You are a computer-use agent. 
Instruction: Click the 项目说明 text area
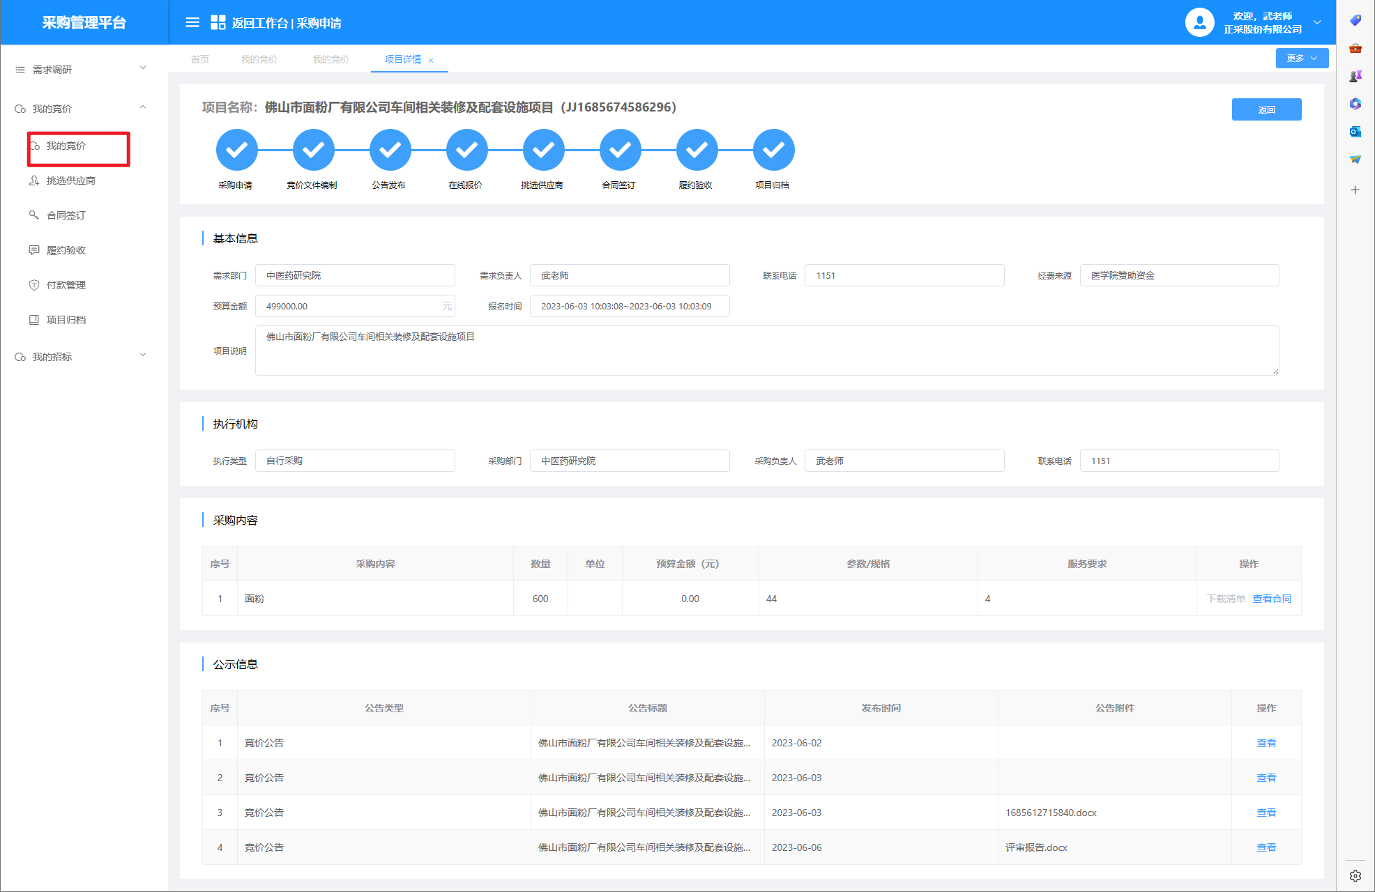pyautogui.click(x=767, y=351)
